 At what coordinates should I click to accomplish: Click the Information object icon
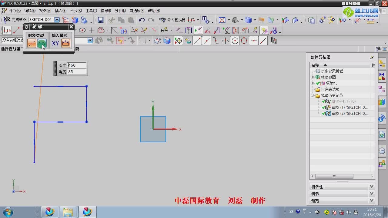[x=206, y=20]
